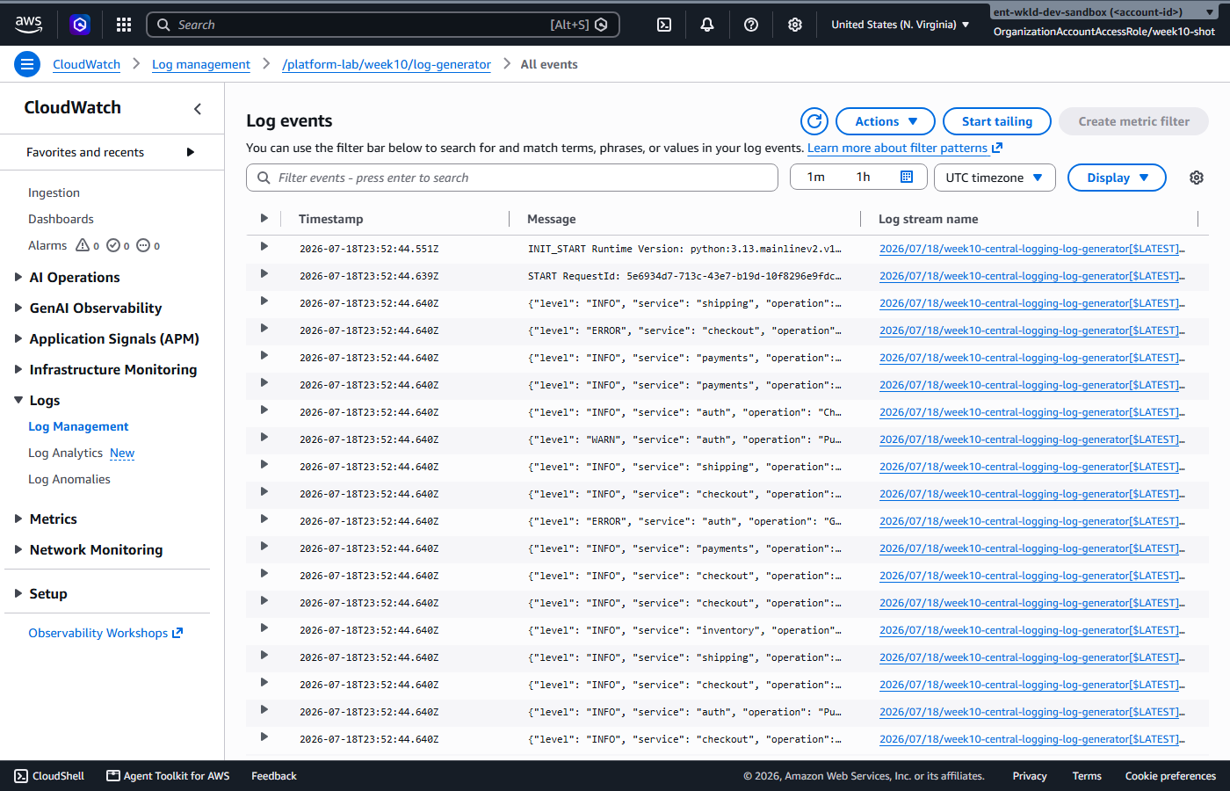Open the Learn more external link icon
This screenshot has height=791, width=1230.
[997, 148]
